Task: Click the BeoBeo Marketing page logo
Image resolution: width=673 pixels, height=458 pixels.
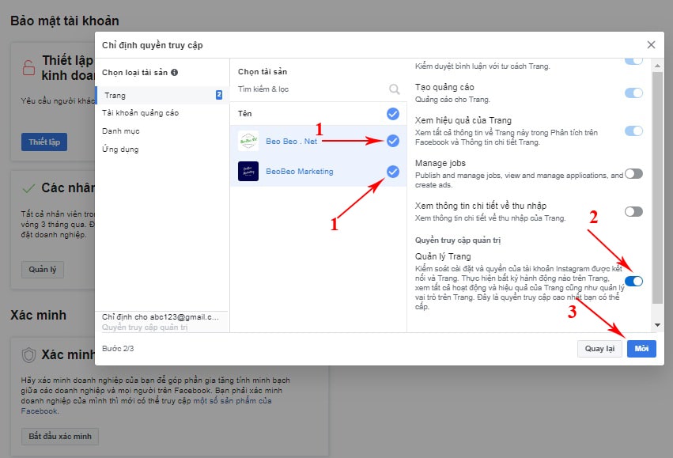Action: click(x=248, y=171)
